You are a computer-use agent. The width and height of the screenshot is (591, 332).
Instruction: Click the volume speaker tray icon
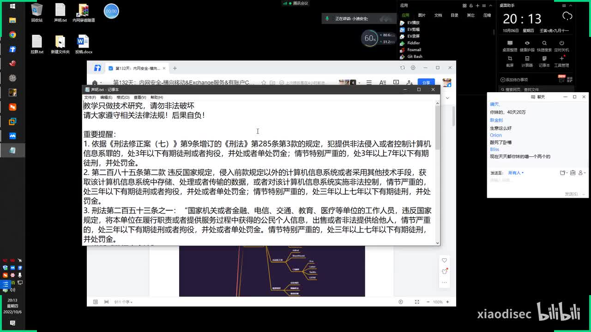tap(13, 290)
